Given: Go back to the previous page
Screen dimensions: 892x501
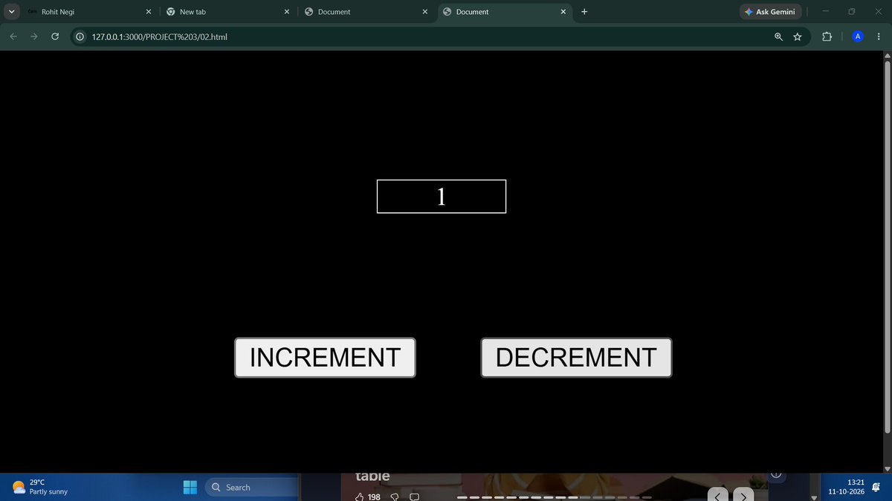Looking at the screenshot, I should pos(13,36).
